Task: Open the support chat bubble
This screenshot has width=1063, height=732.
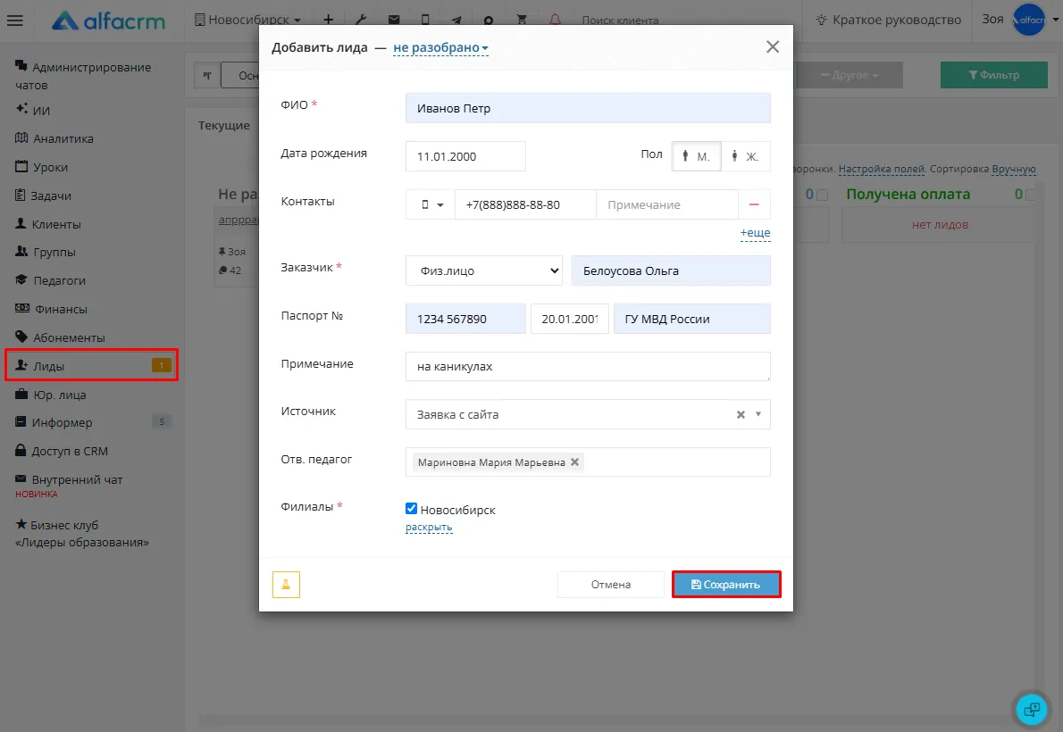Action: (1031, 710)
